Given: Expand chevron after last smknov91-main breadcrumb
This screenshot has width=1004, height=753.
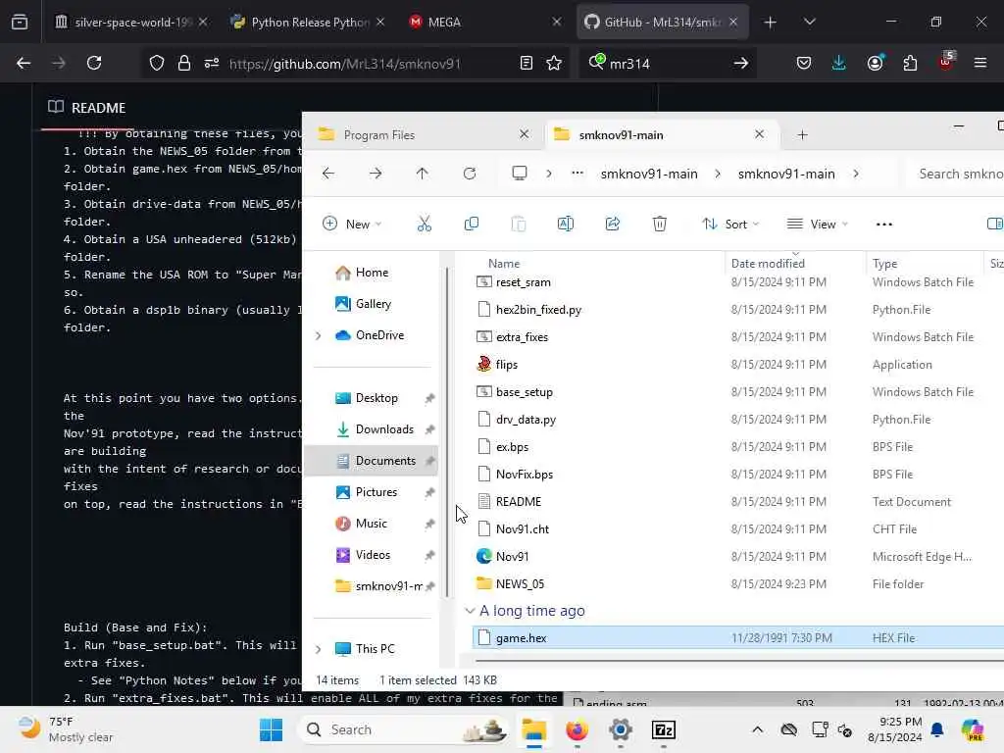Looking at the screenshot, I should tap(856, 174).
